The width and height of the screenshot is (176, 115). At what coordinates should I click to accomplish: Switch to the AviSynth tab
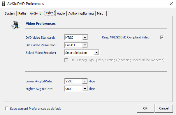(x=36, y=13)
